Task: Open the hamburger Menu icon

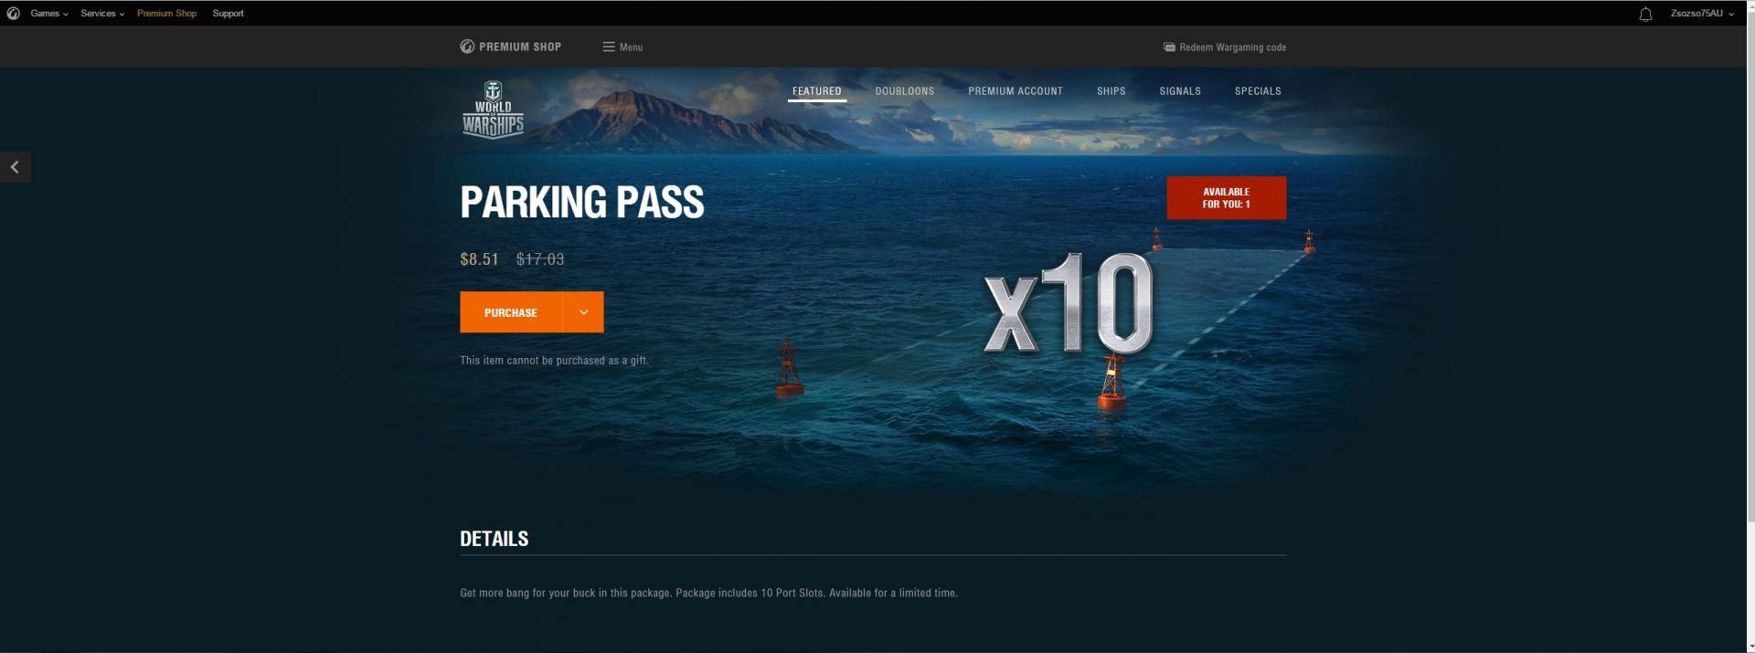Action: [x=609, y=47]
